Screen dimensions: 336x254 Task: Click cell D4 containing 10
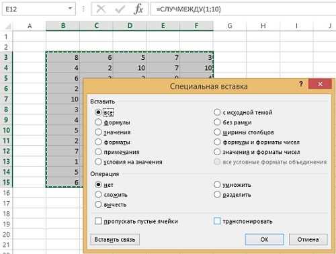coord(130,68)
